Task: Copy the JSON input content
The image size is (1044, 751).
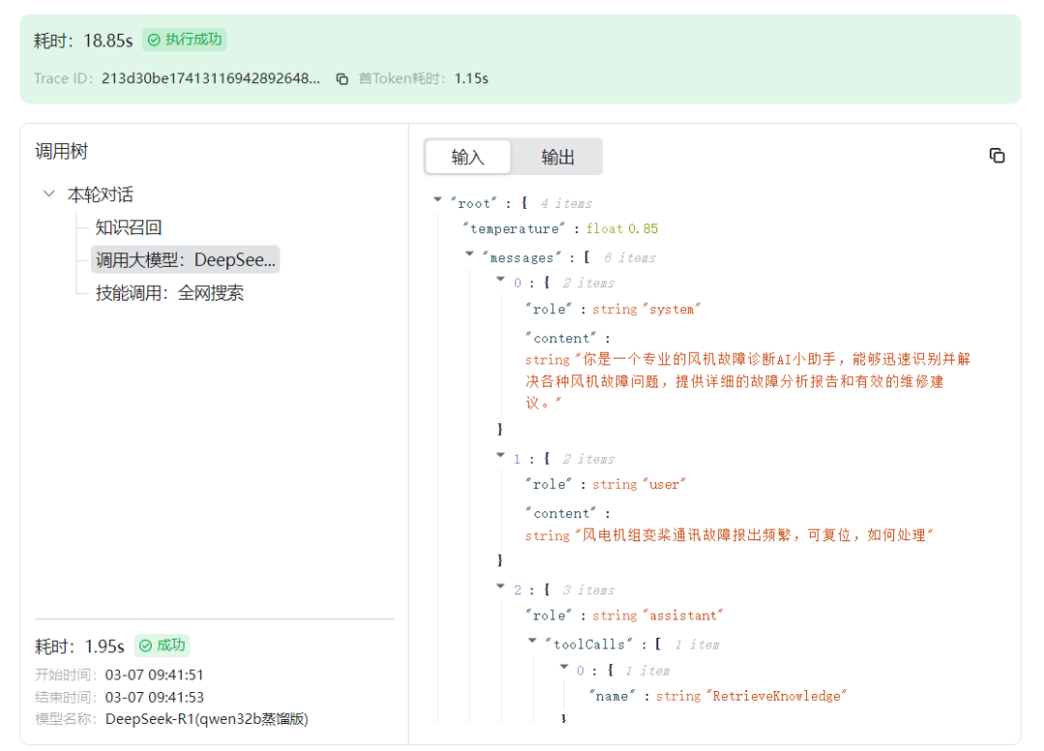Action: coord(997,156)
